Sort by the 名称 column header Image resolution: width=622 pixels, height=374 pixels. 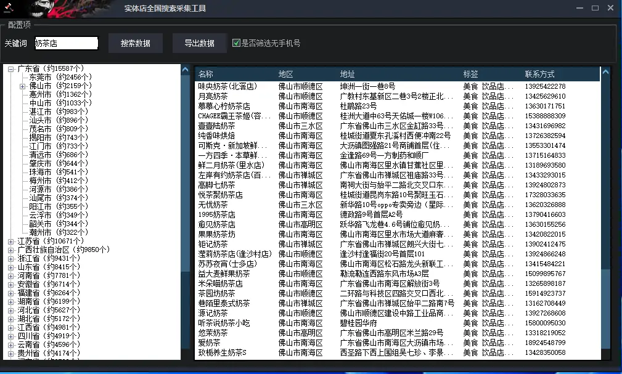point(205,74)
